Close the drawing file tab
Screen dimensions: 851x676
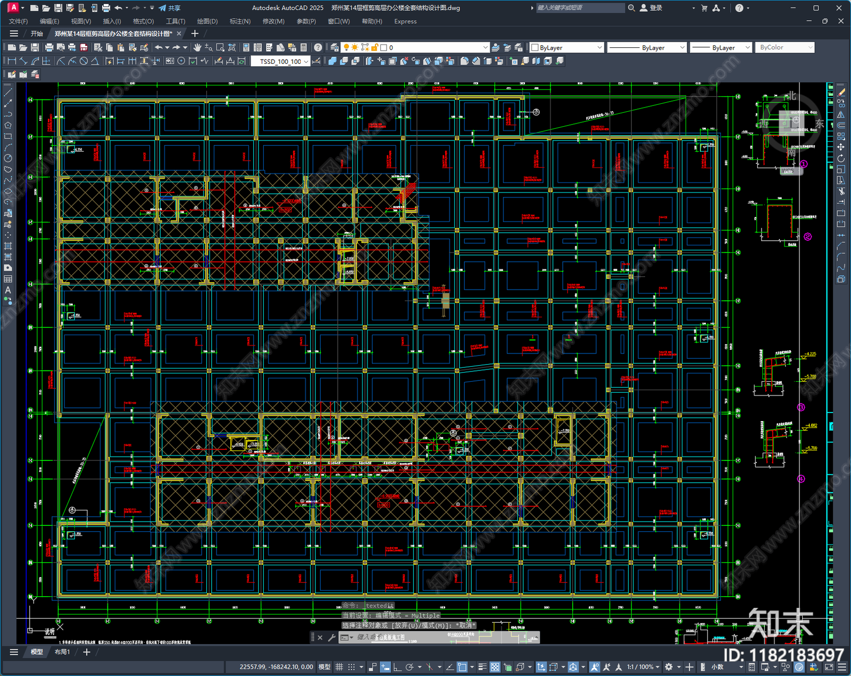click(x=179, y=34)
